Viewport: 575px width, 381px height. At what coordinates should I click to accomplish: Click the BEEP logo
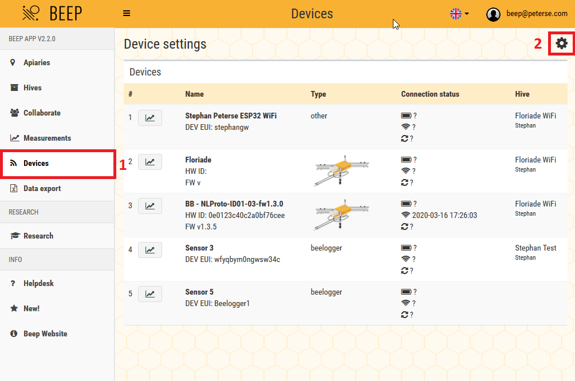pos(52,14)
